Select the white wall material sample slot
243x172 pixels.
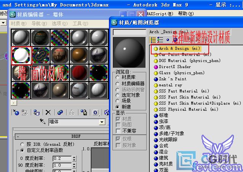(21, 55)
